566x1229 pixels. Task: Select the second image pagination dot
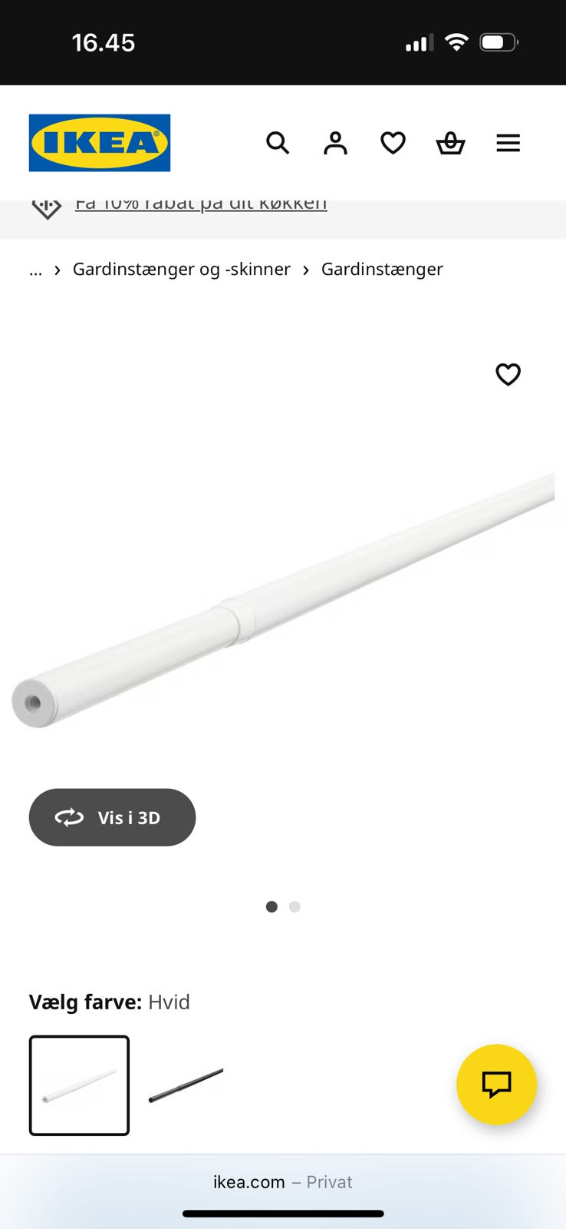[x=295, y=907]
